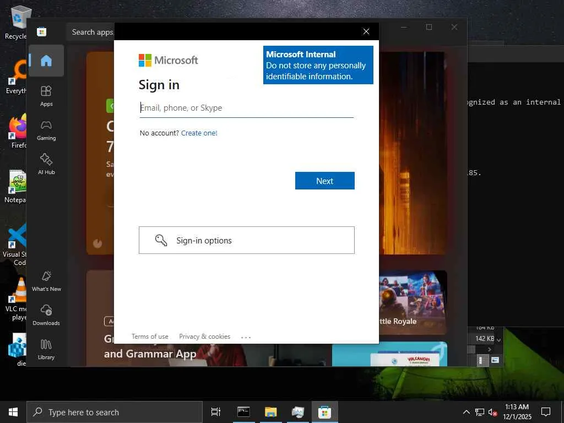The image size is (564, 423).
Task: Click the large icons view button in background window
Action: (495, 360)
